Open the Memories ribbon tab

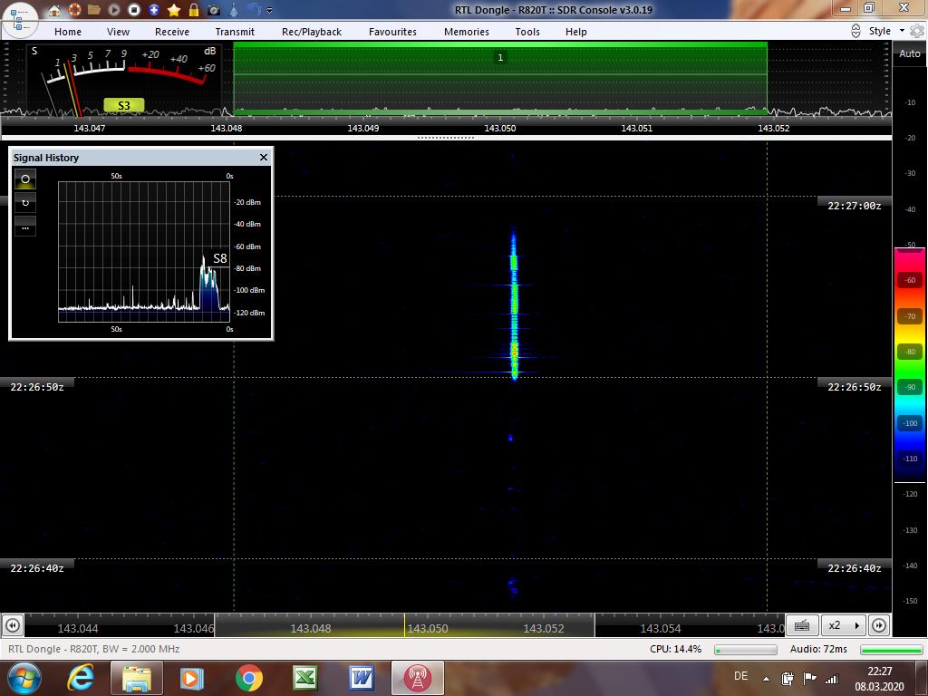[x=467, y=32]
